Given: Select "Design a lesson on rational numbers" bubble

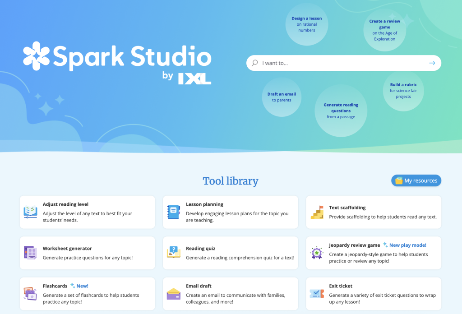Looking at the screenshot, I should tap(307, 24).
